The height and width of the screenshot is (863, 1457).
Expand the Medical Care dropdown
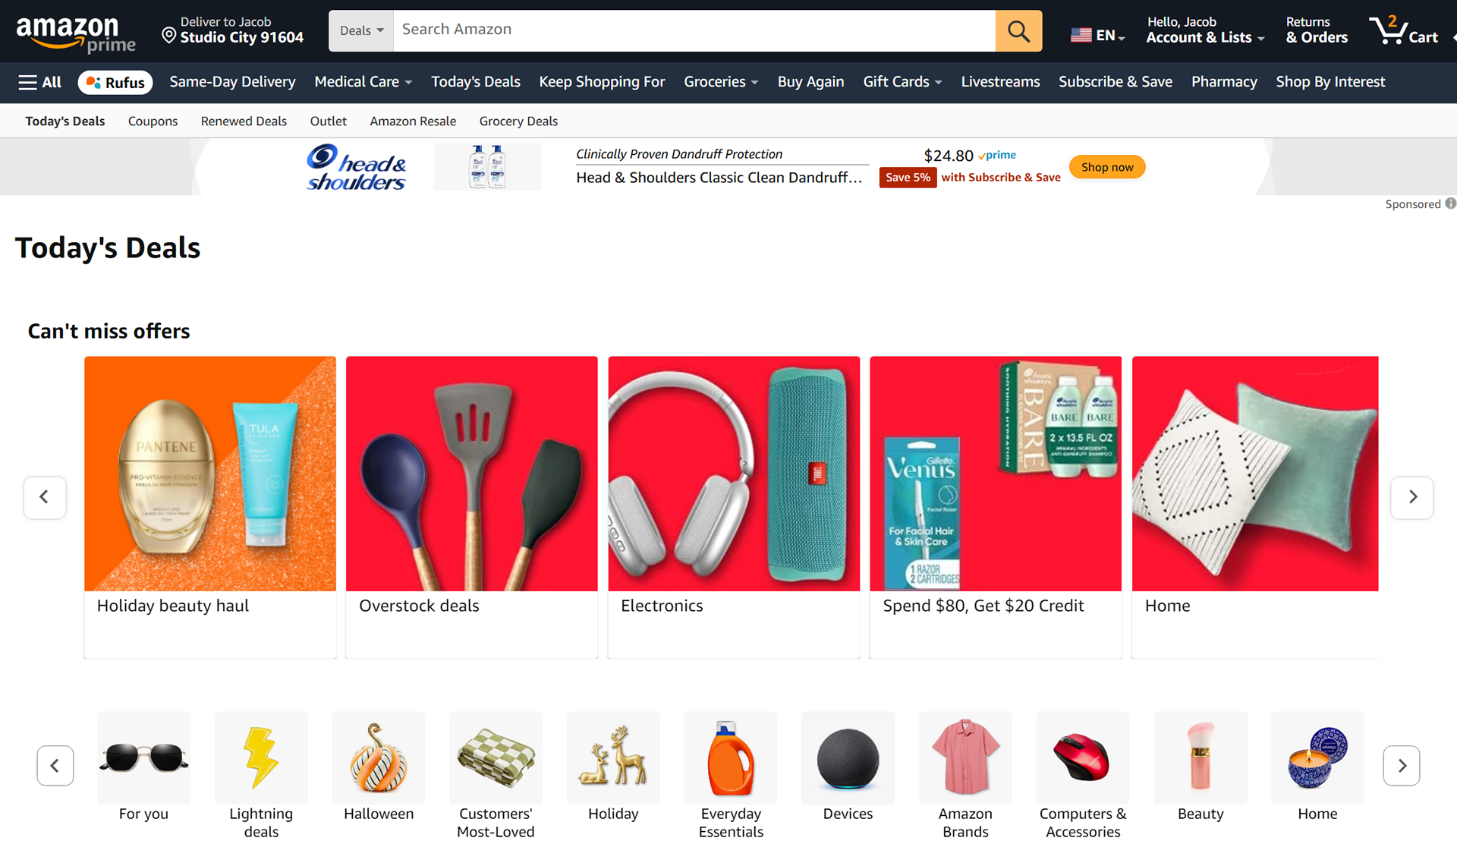(x=363, y=82)
